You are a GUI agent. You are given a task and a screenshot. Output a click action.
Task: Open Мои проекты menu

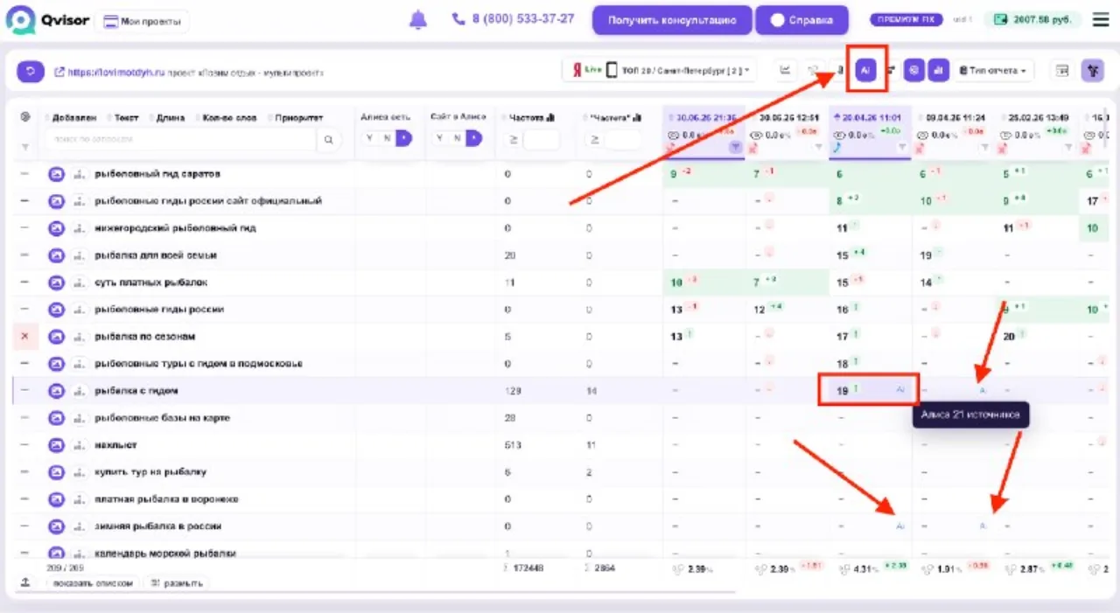point(142,21)
